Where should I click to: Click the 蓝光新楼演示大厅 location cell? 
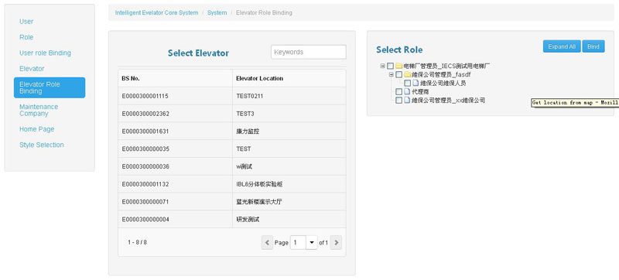289,202
